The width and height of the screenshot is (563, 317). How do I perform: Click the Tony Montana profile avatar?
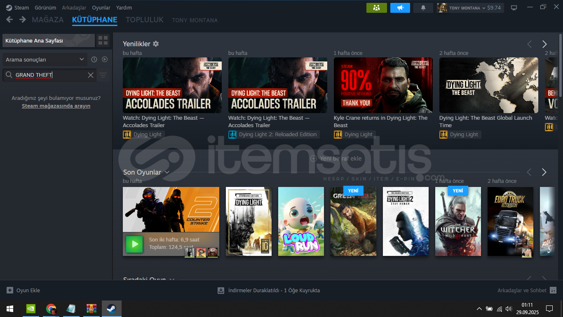point(442,8)
